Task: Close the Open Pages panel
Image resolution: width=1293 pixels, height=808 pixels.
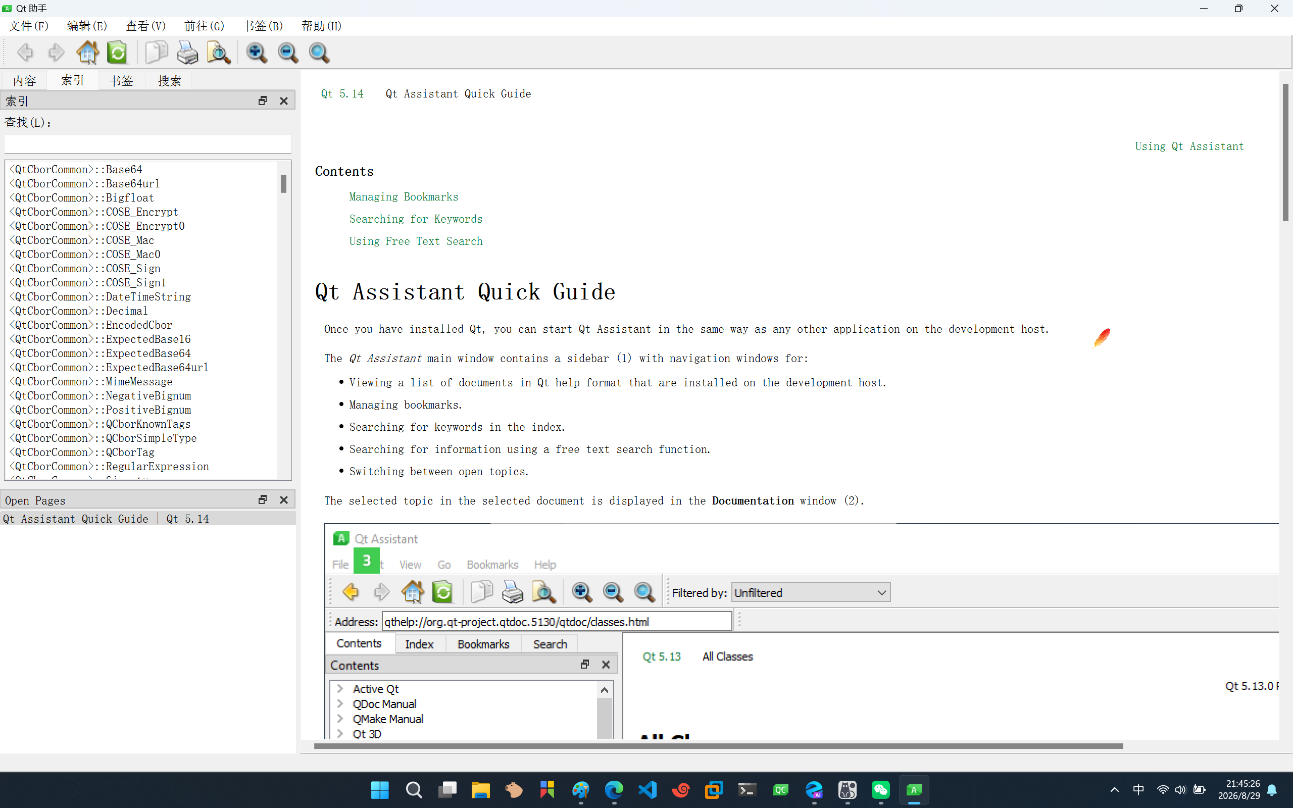Action: pos(284,499)
